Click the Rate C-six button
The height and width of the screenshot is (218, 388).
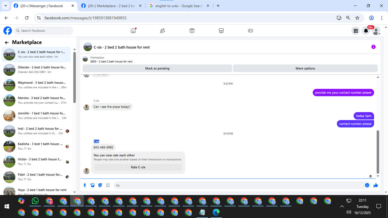(138, 167)
